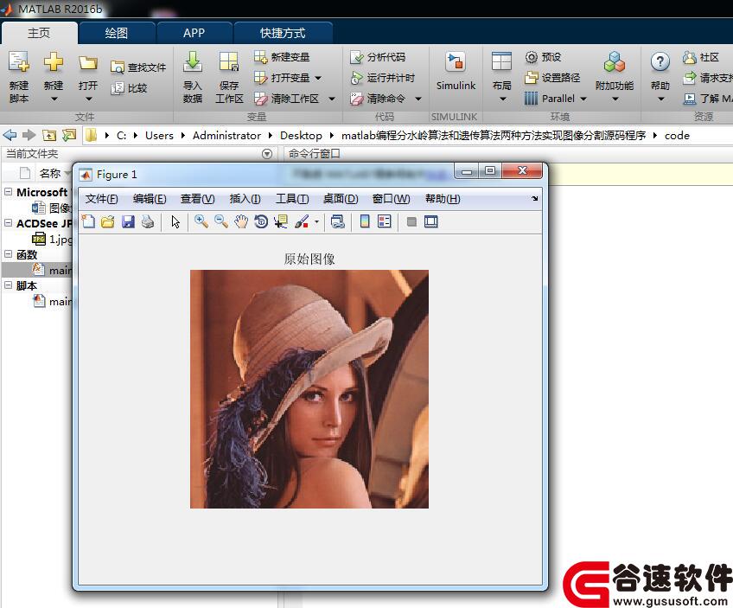Click Open File icon in Figure 1 toolbar
Viewport: 733px width, 608px height.
[x=108, y=221]
